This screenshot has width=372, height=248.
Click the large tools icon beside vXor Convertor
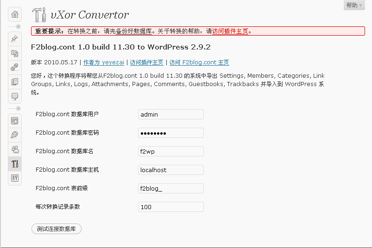click(39, 15)
